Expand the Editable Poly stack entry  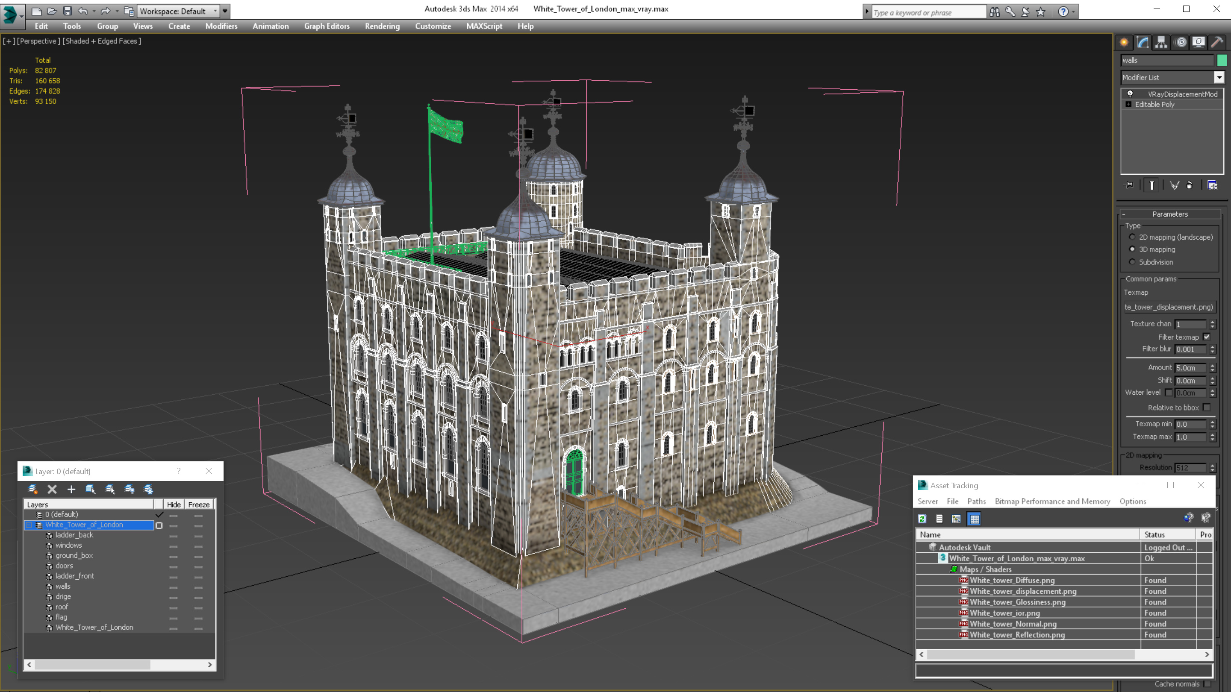tap(1129, 105)
